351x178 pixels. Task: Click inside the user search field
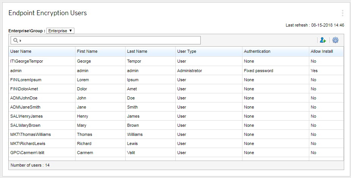tap(110, 40)
